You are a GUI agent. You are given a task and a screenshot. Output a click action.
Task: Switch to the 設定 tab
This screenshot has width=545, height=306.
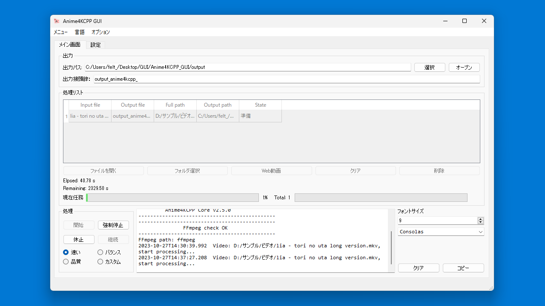95,45
